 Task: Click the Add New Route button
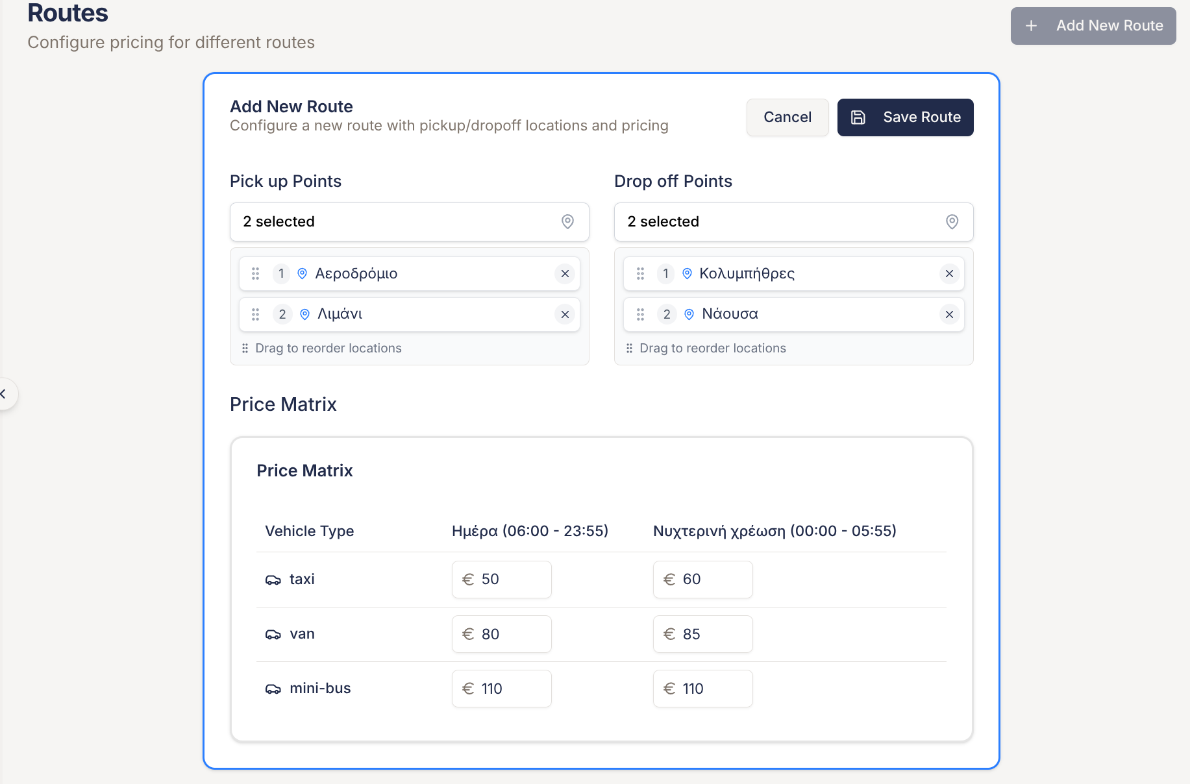[x=1093, y=26]
